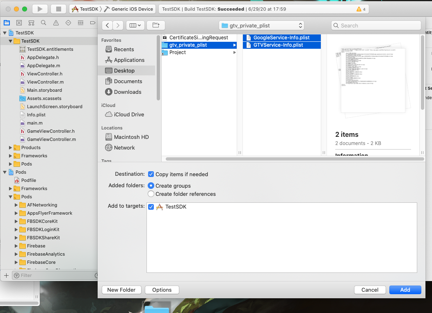Toggle Copy items if needed checkbox
Image resolution: width=432 pixels, height=313 pixels.
(151, 174)
